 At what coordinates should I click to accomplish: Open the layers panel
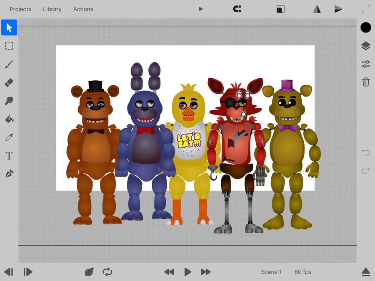[366, 46]
